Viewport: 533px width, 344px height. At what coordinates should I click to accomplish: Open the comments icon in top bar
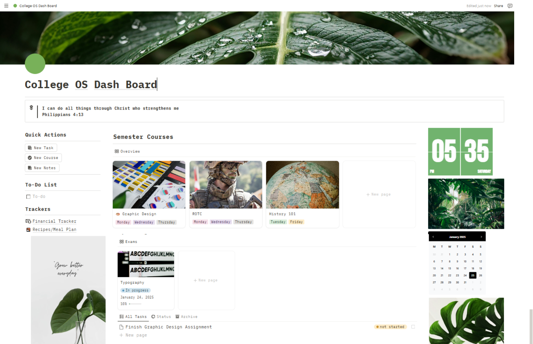tap(510, 6)
